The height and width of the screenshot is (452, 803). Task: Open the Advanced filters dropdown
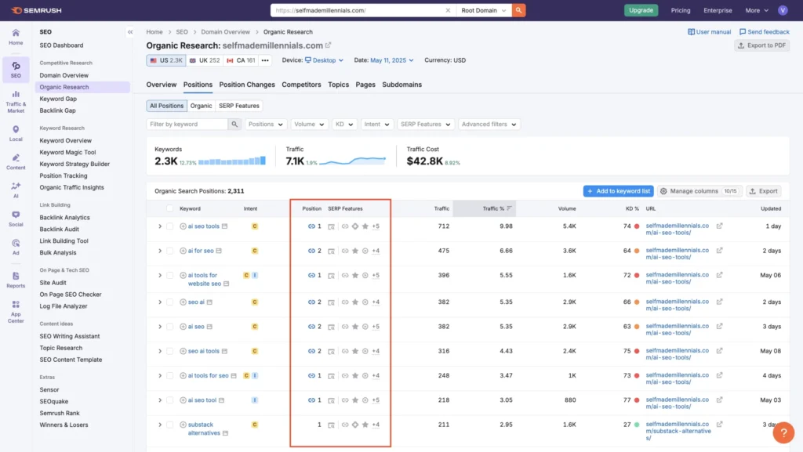click(x=489, y=124)
